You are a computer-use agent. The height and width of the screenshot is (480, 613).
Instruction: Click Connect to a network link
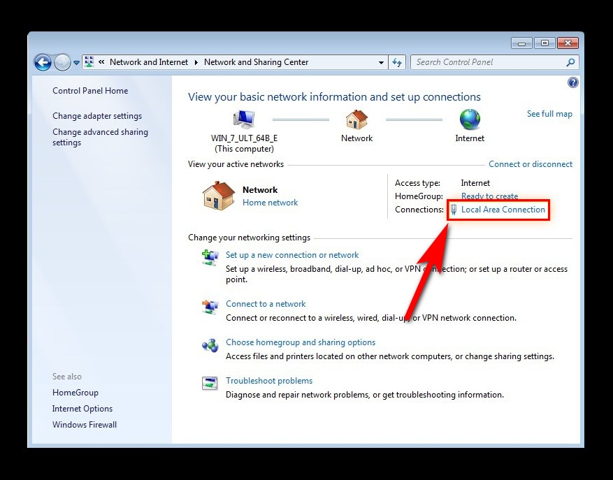point(266,304)
